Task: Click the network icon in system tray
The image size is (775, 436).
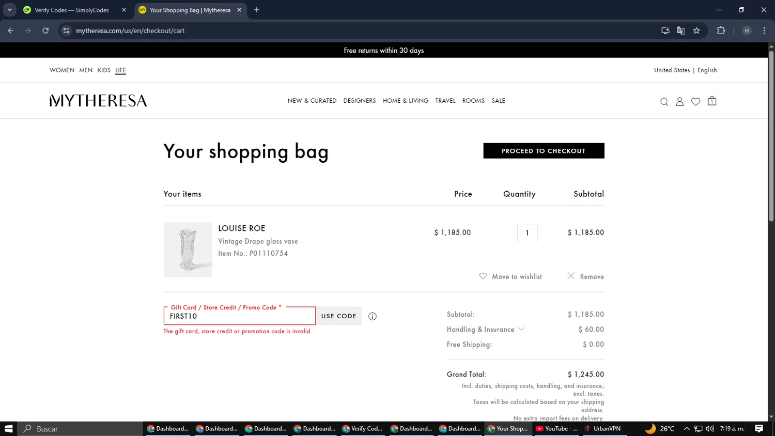Action: click(698, 429)
